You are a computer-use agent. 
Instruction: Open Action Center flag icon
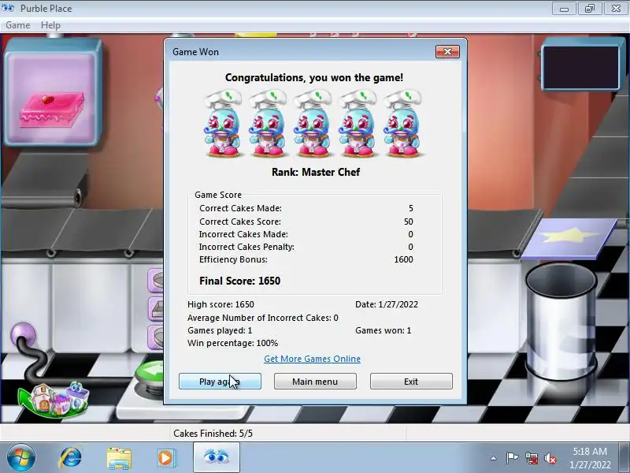tap(512, 458)
